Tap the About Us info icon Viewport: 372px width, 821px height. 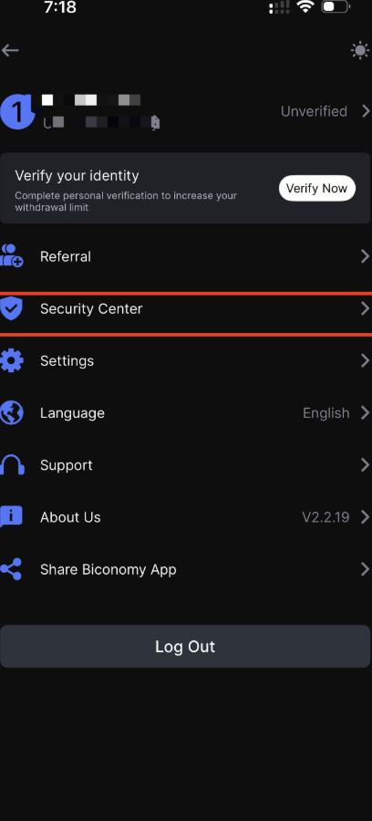tap(12, 517)
